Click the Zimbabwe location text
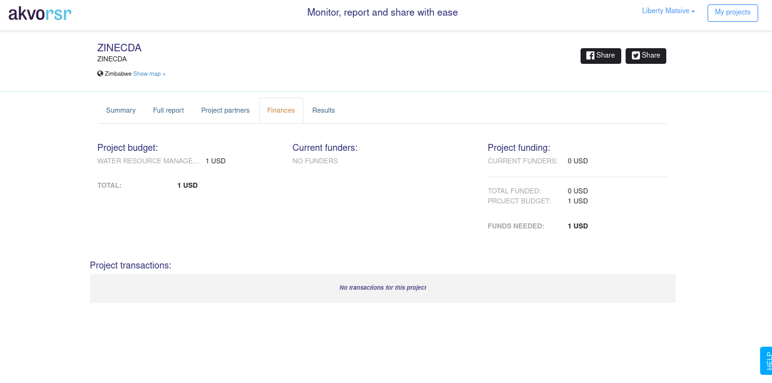This screenshot has width=772, height=383. (x=118, y=74)
